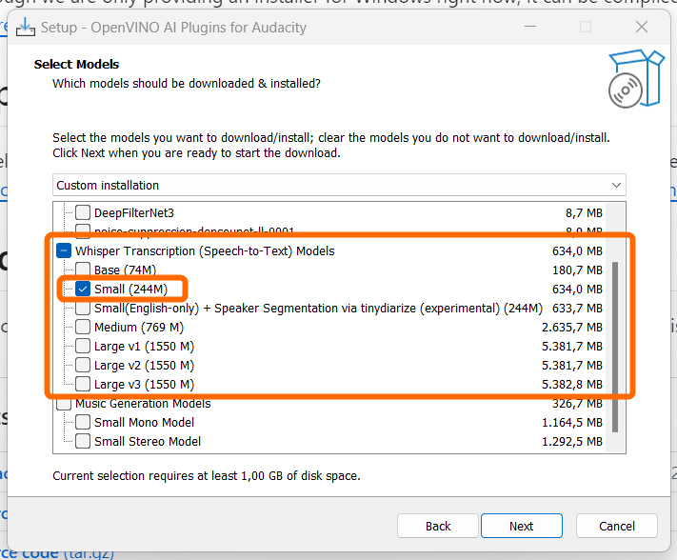Viewport: 677px width, 560px height.
Task: Click the 2.635,7 MB size value
Action: point(572,328)
